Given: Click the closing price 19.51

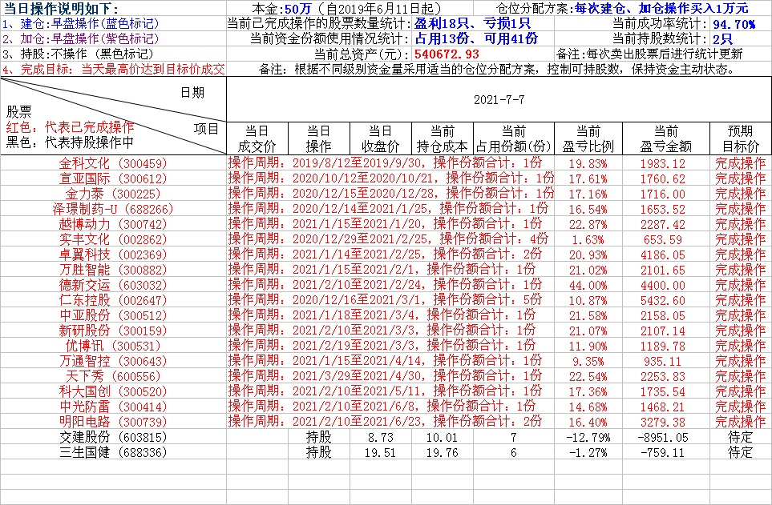Looking at the screenshot, I should 381,452.
